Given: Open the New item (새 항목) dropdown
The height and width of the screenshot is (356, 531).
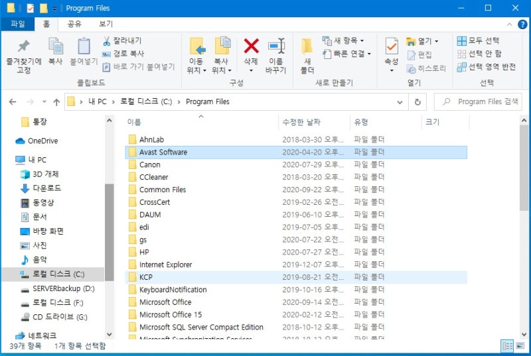Looking at the screenshot, I should (x=342, y=40).
